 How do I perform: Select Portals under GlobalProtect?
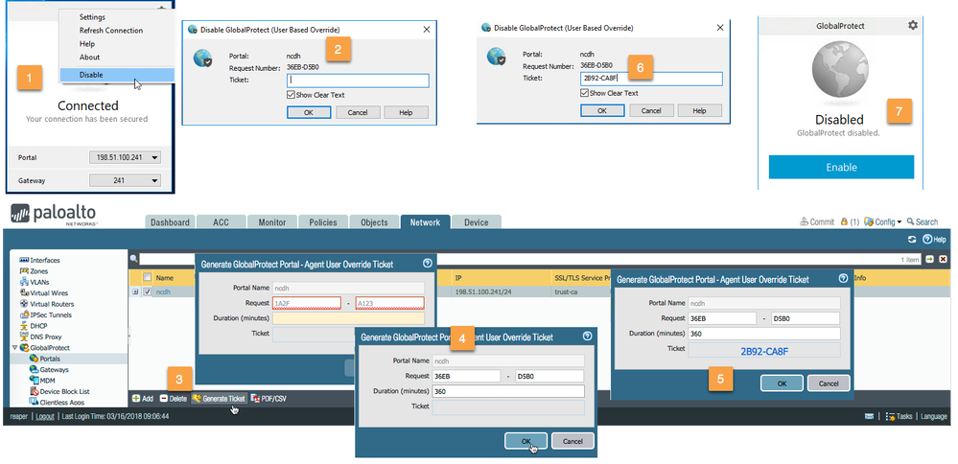pos(45,359)
